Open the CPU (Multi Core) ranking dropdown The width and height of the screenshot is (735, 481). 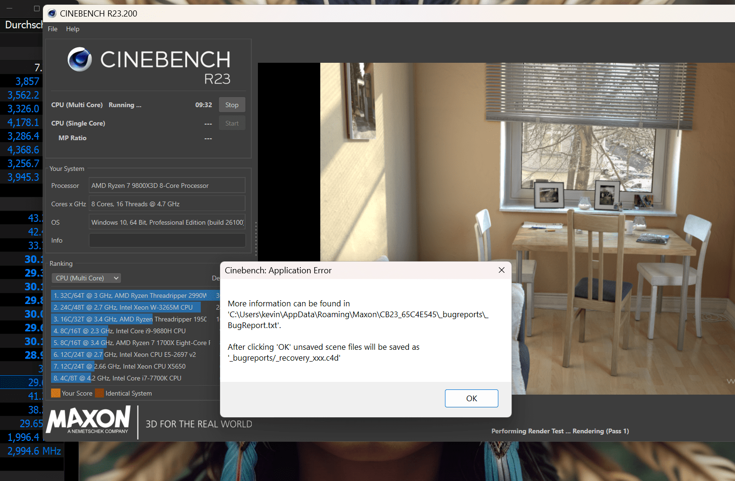click(x=86, y=278)
